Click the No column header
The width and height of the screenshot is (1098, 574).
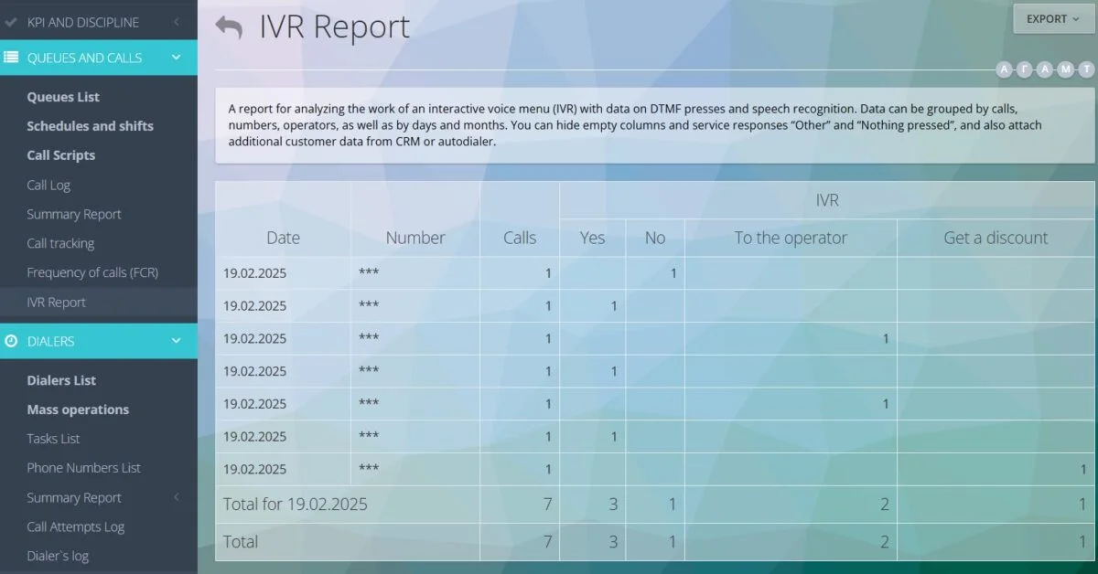[655, 238]
